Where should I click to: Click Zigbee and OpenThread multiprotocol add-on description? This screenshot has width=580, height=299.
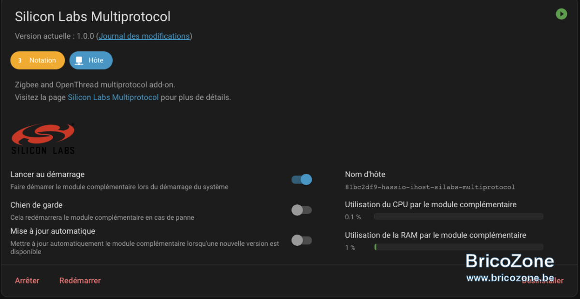[95, 85]
